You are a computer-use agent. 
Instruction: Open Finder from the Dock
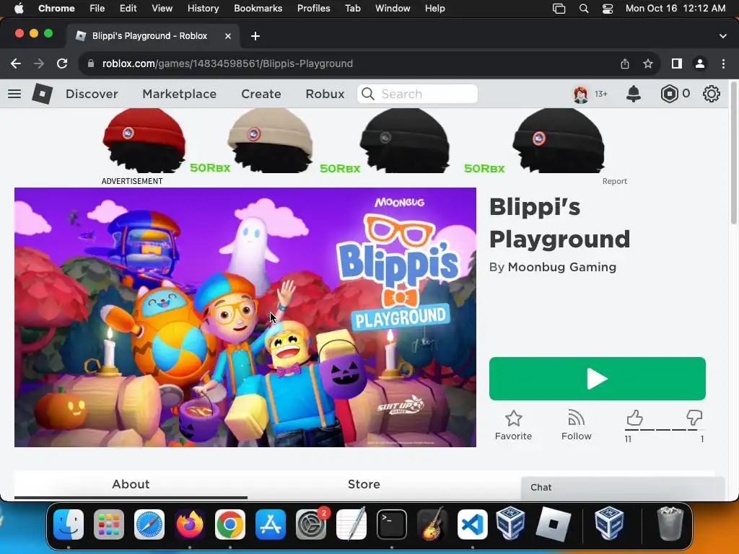69,524
